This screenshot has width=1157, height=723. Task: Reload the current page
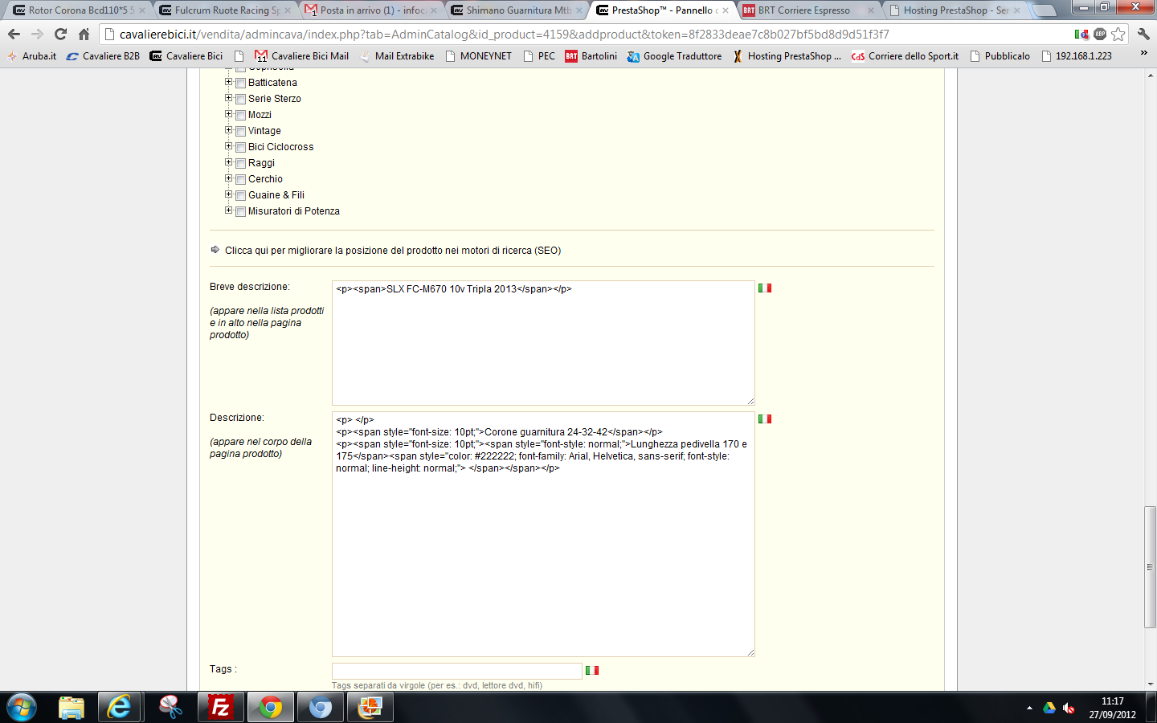(x=60, y=35)
